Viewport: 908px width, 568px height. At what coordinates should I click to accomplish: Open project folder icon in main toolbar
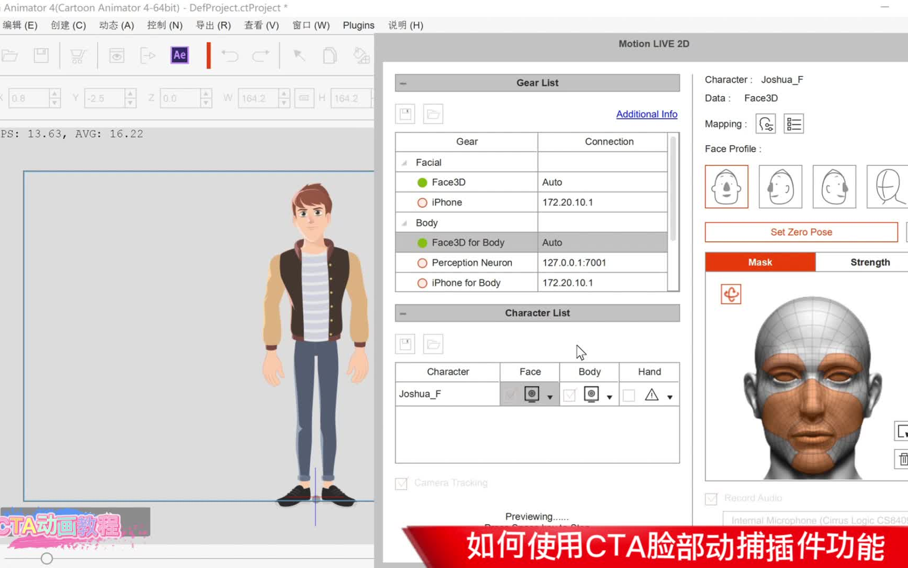tap(10, 55)
